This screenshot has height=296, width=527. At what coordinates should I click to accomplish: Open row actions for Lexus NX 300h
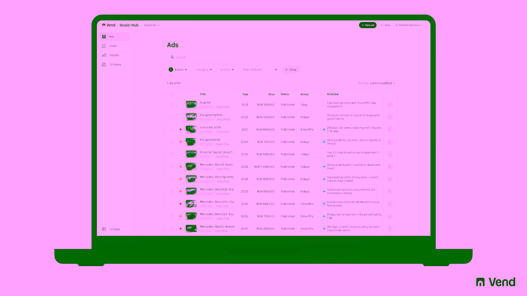390,130
